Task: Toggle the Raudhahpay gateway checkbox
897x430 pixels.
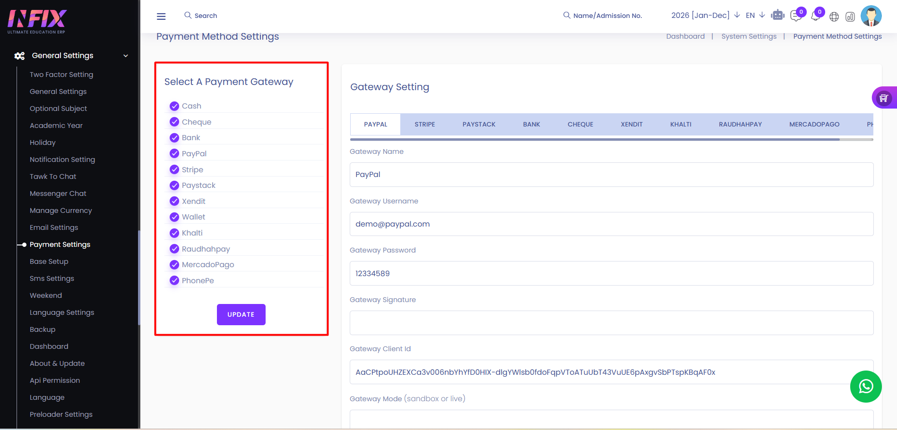Action: click(x=174, y=249)
